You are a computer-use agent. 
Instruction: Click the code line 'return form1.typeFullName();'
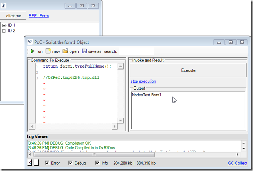(77, 66)
